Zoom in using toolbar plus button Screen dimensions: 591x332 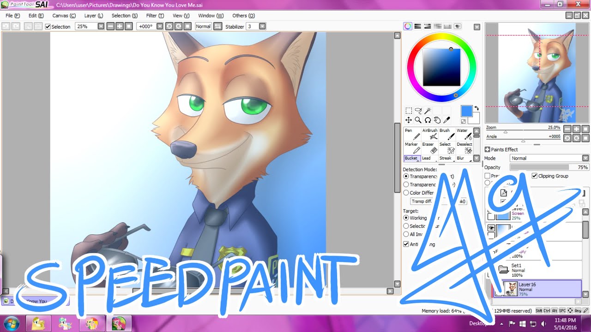[x=120, y=26]
